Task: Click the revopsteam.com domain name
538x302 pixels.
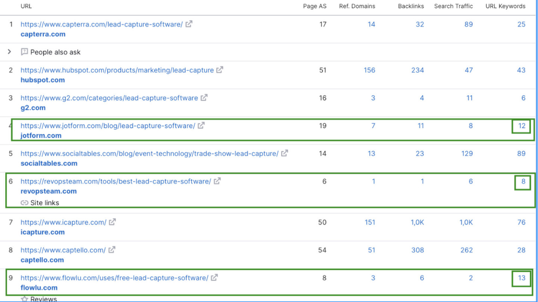Action: [x=49, y=191]
